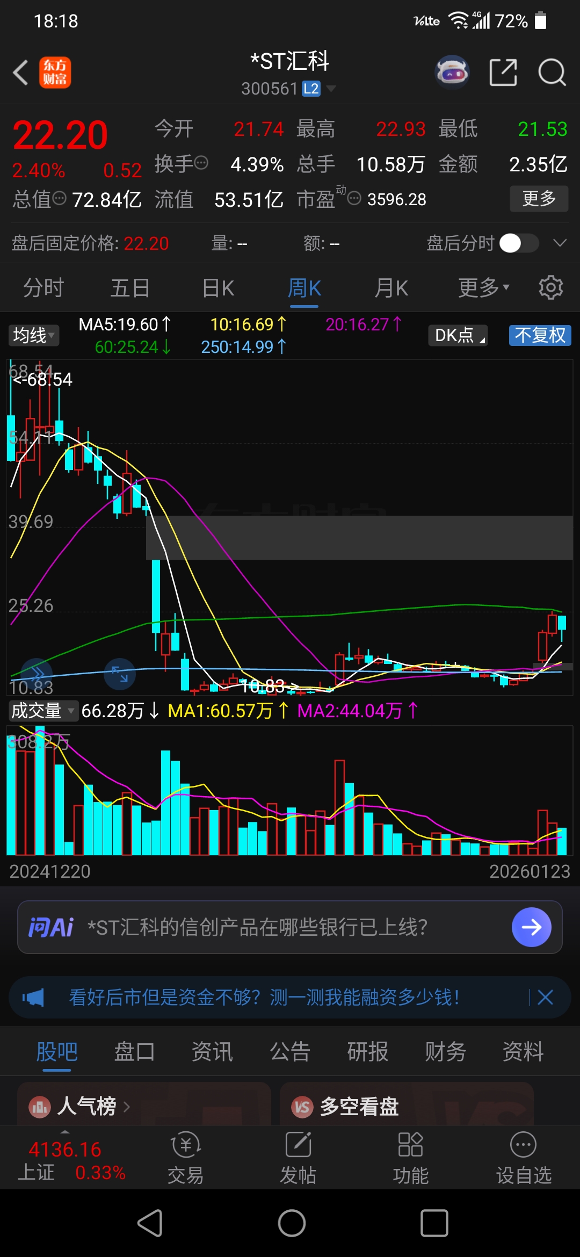Open the 资讯 tab

(212, 1052)
